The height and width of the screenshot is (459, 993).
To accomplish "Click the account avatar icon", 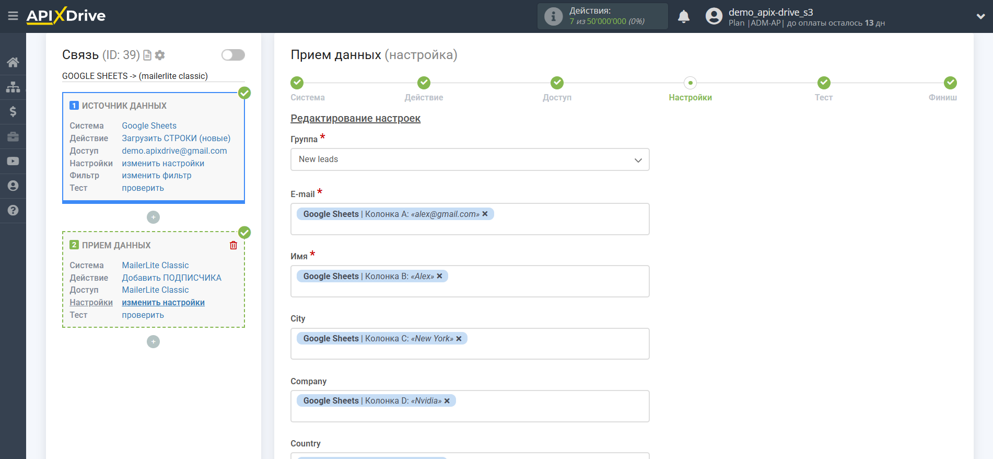I will point(714,16).
